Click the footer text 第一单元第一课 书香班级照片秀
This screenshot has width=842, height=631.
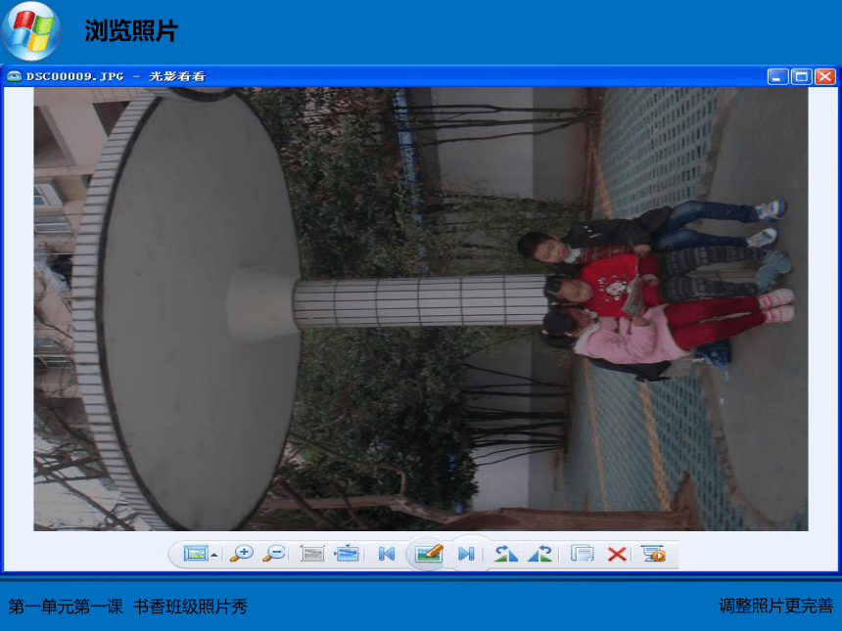tap(128, 607)
